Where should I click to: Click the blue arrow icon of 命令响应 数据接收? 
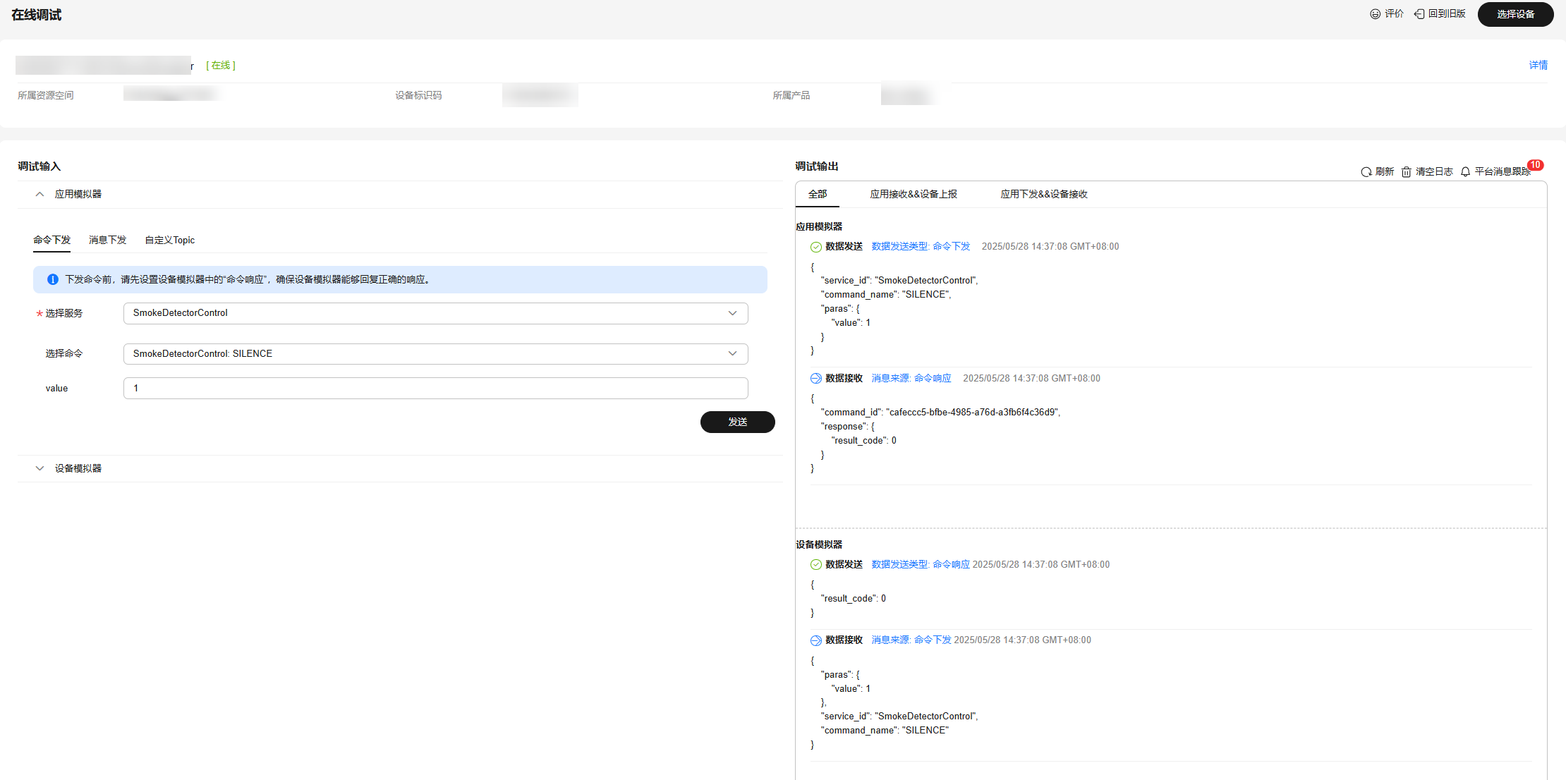[816, 379]
